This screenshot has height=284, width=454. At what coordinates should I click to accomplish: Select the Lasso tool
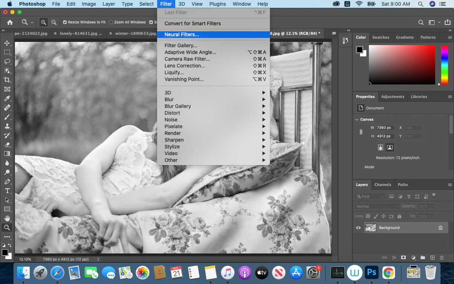[x=7, y=61]
